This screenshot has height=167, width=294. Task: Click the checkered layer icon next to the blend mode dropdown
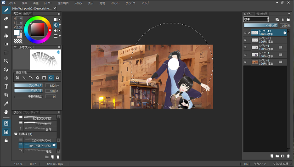pyautogui.click(x=277, y=19)
